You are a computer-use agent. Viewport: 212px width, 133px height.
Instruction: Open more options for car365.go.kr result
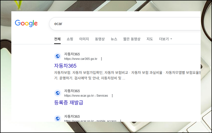coord(101,59)
